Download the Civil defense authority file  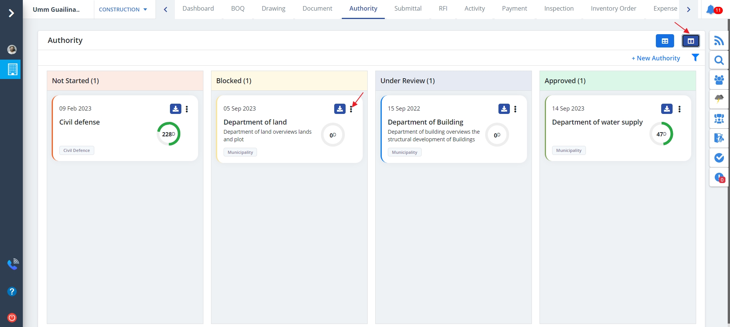175,109
